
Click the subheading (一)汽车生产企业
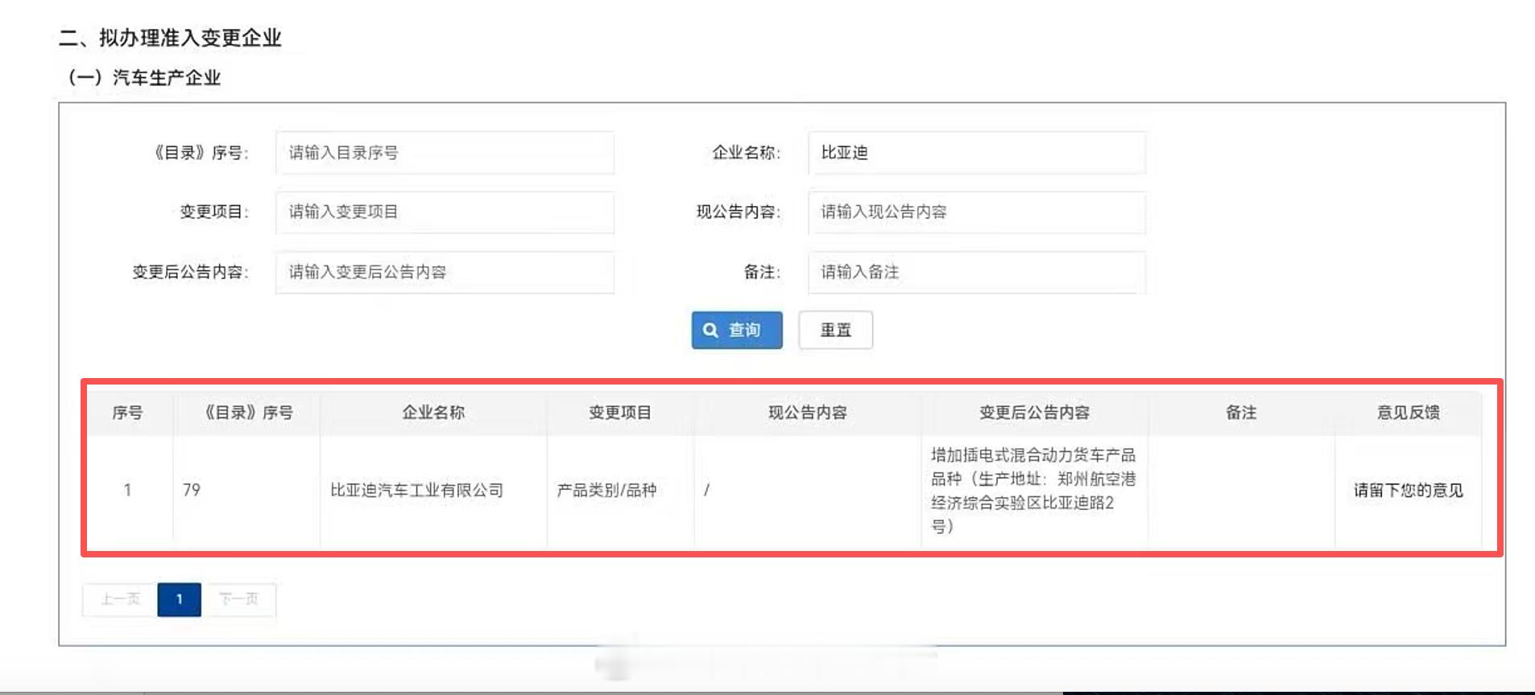(x=144, y=78)
